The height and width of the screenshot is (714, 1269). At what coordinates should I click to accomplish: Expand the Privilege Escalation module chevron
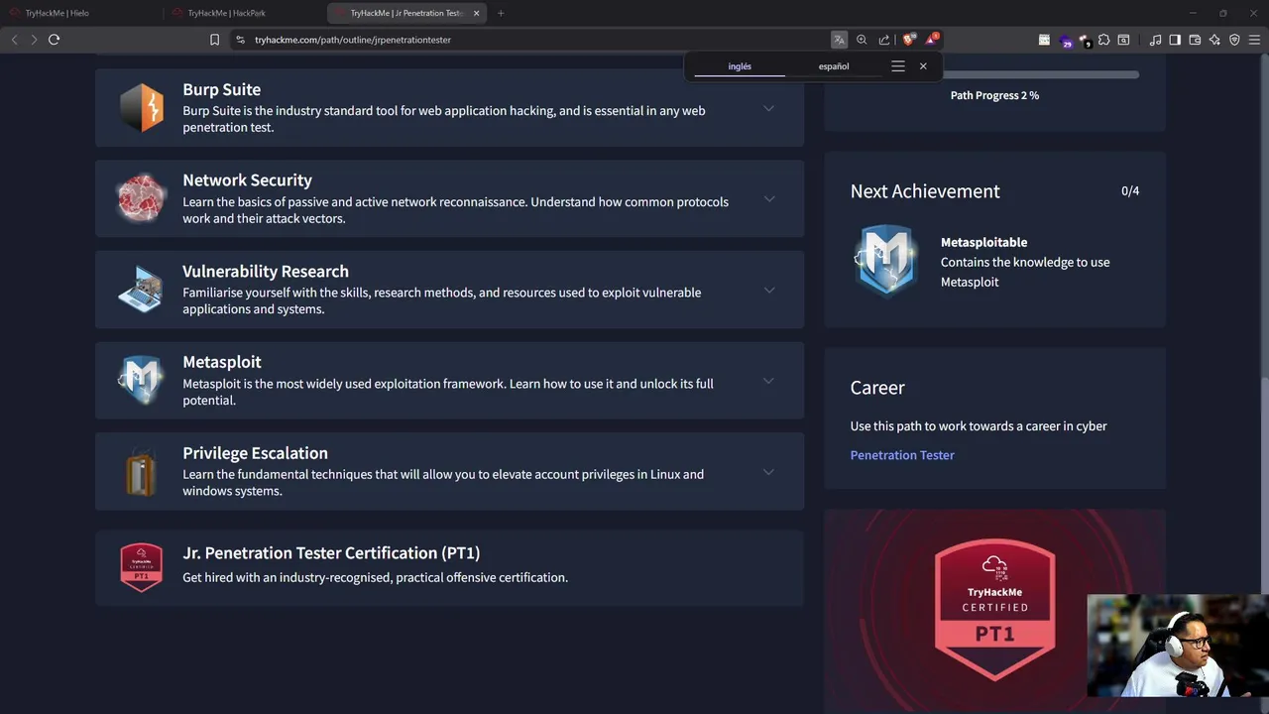point(768,472)
